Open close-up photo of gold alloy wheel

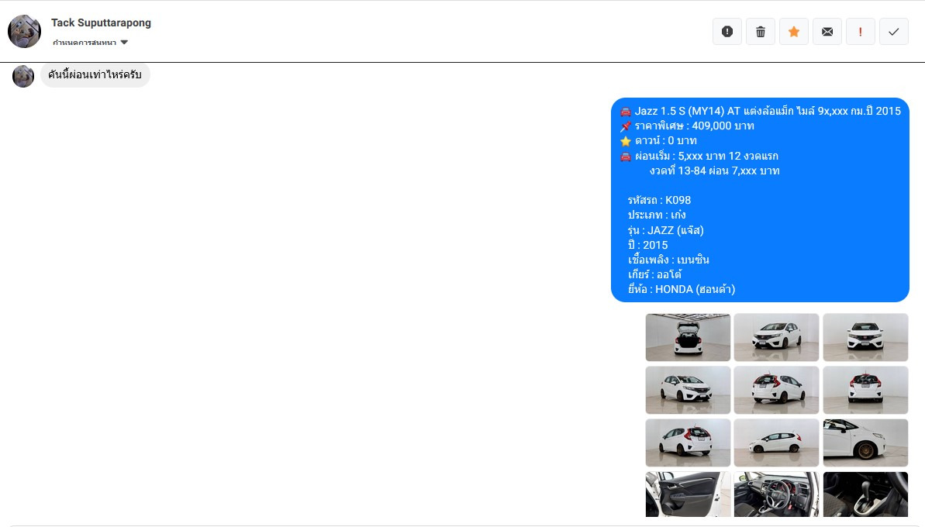coord(865,443)
